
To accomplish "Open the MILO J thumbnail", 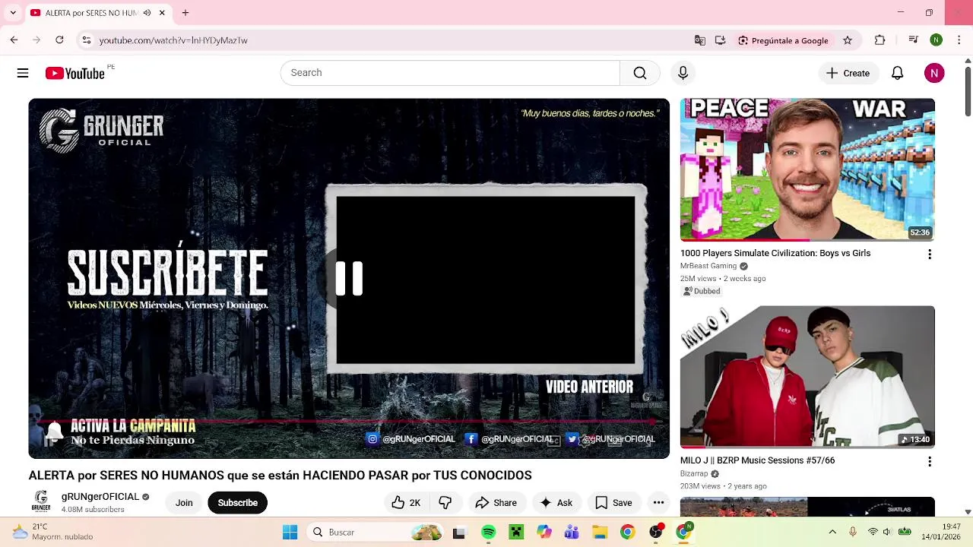I will pyautogui.click(x=807, y=377).
